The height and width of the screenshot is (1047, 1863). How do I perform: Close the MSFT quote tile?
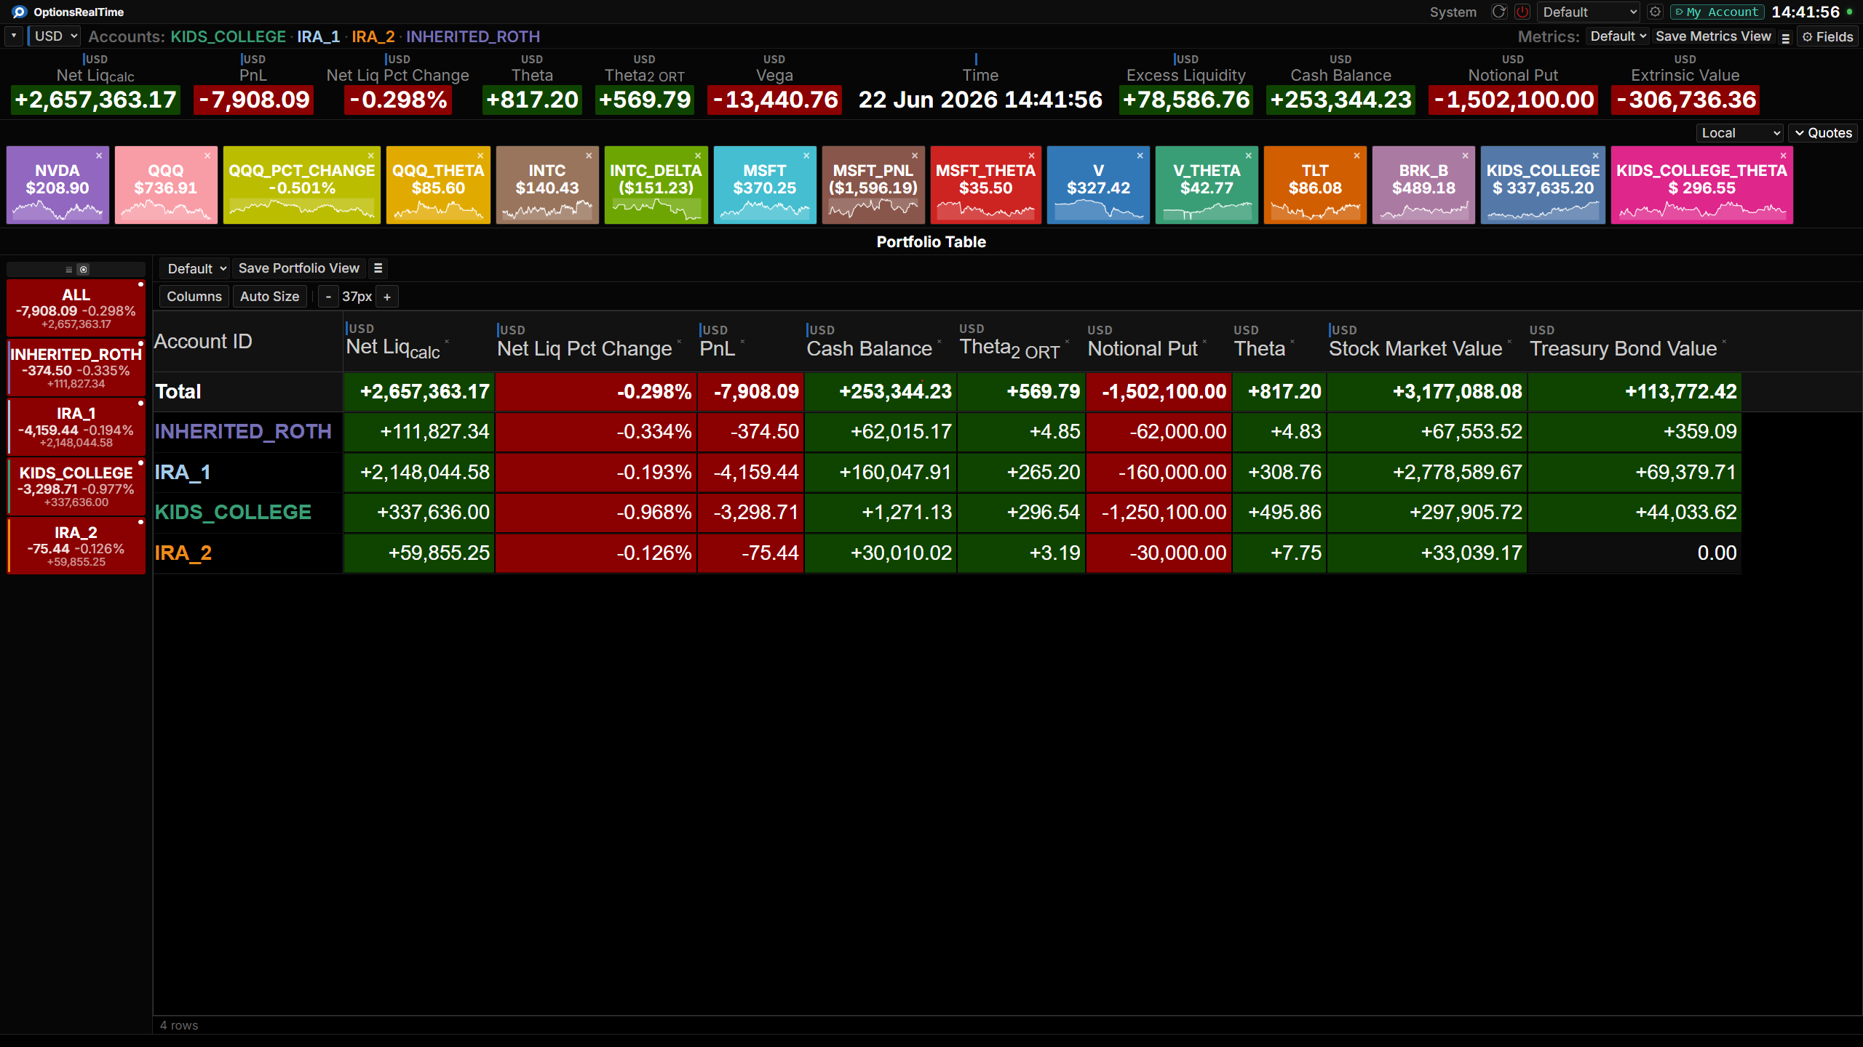(806, 156)
